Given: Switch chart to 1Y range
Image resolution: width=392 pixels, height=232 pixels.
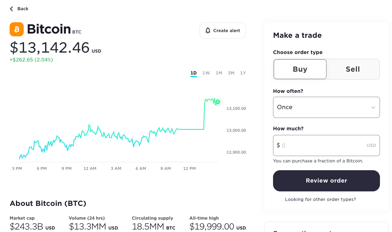Looking at the screenshot, I should pyautogui.click(x=243, y=73).
